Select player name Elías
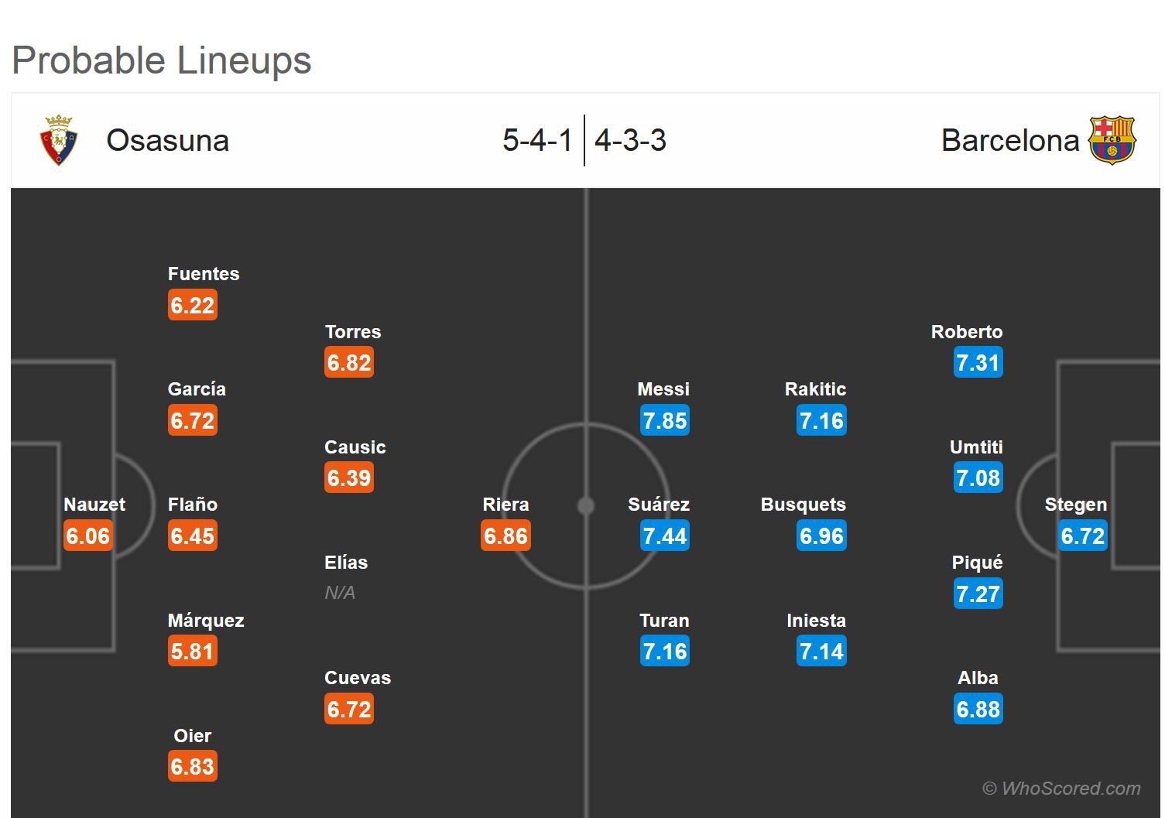 coord(346,563)
